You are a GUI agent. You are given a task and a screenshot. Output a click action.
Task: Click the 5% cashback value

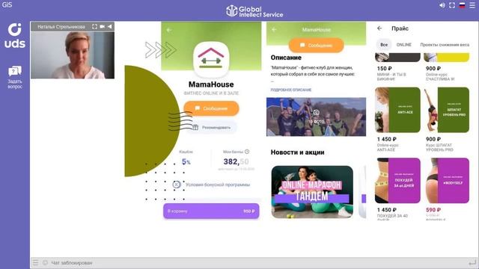click(186, 161)
